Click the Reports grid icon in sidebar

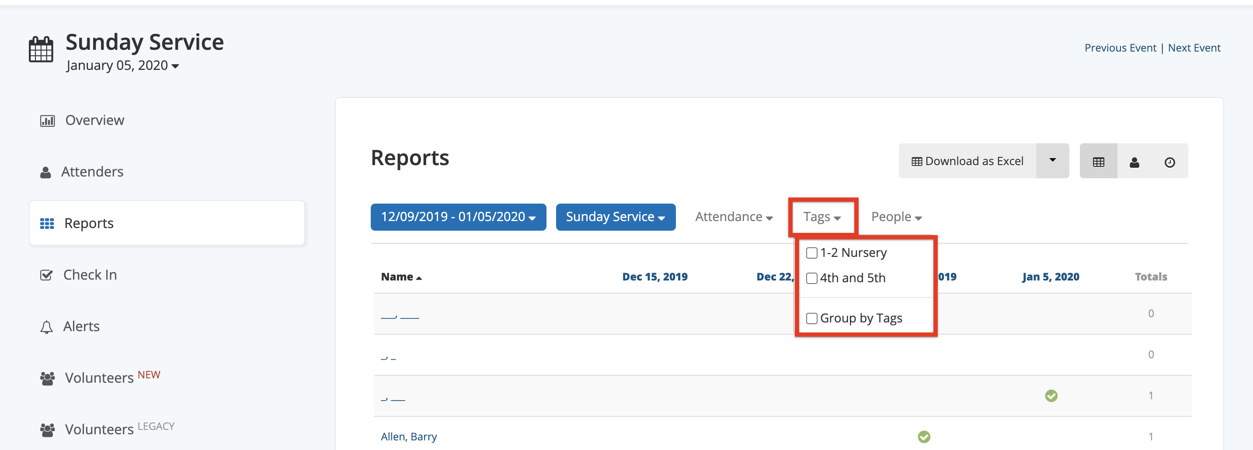47,224
